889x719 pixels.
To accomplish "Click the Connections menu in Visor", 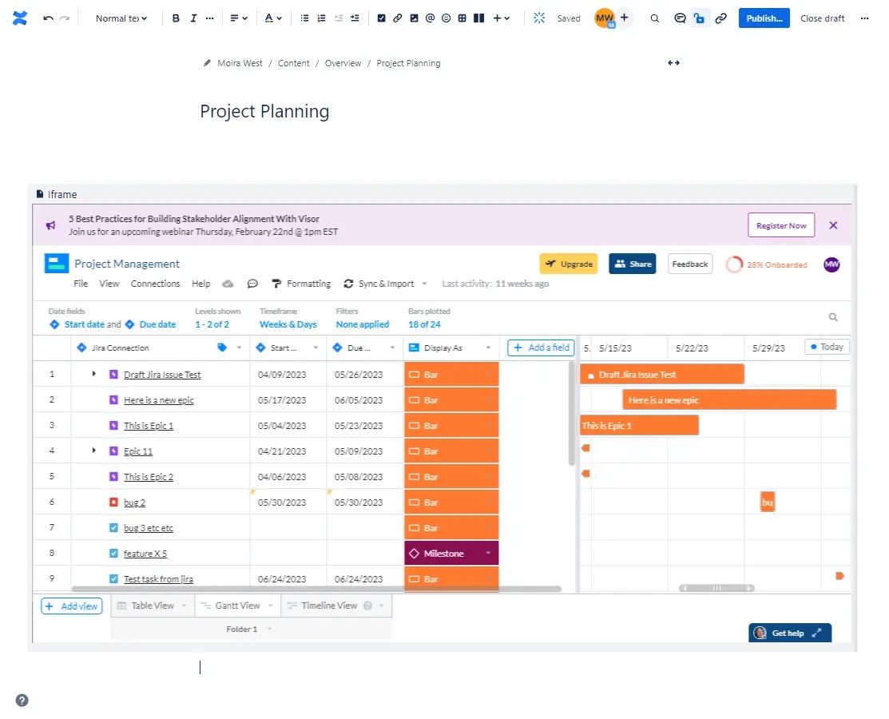I will coord(155,284).
